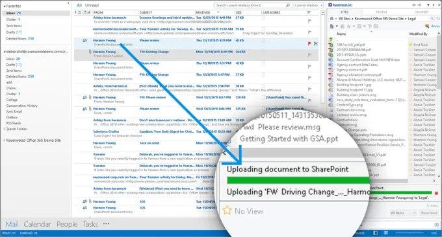The width and height of the screenshot is (442, 237).
Task: Collapse the Favorites folder group
Action: coord(5,6)
